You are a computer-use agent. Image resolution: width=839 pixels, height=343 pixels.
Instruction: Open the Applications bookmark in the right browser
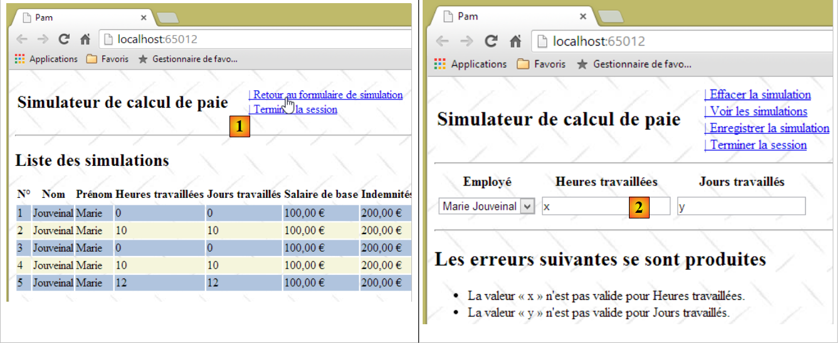470,64
